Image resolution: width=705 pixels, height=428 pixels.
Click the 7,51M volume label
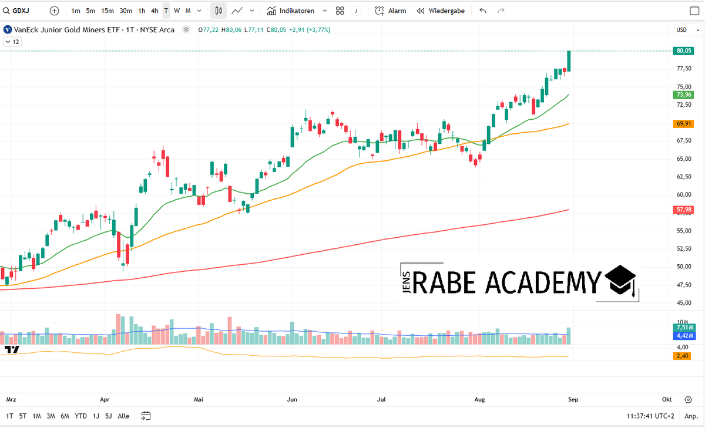coord(683,328)
